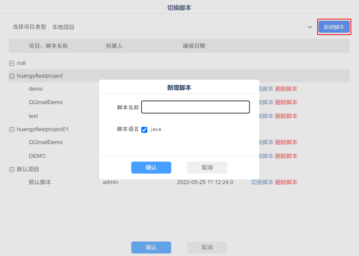359x256 pixels.
Task: Click the 新建脚本 button
Action: click(x=334, y=27)
